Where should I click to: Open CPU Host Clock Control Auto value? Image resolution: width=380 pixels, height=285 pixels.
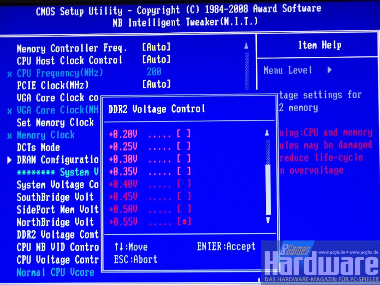(x=156, y=59)
